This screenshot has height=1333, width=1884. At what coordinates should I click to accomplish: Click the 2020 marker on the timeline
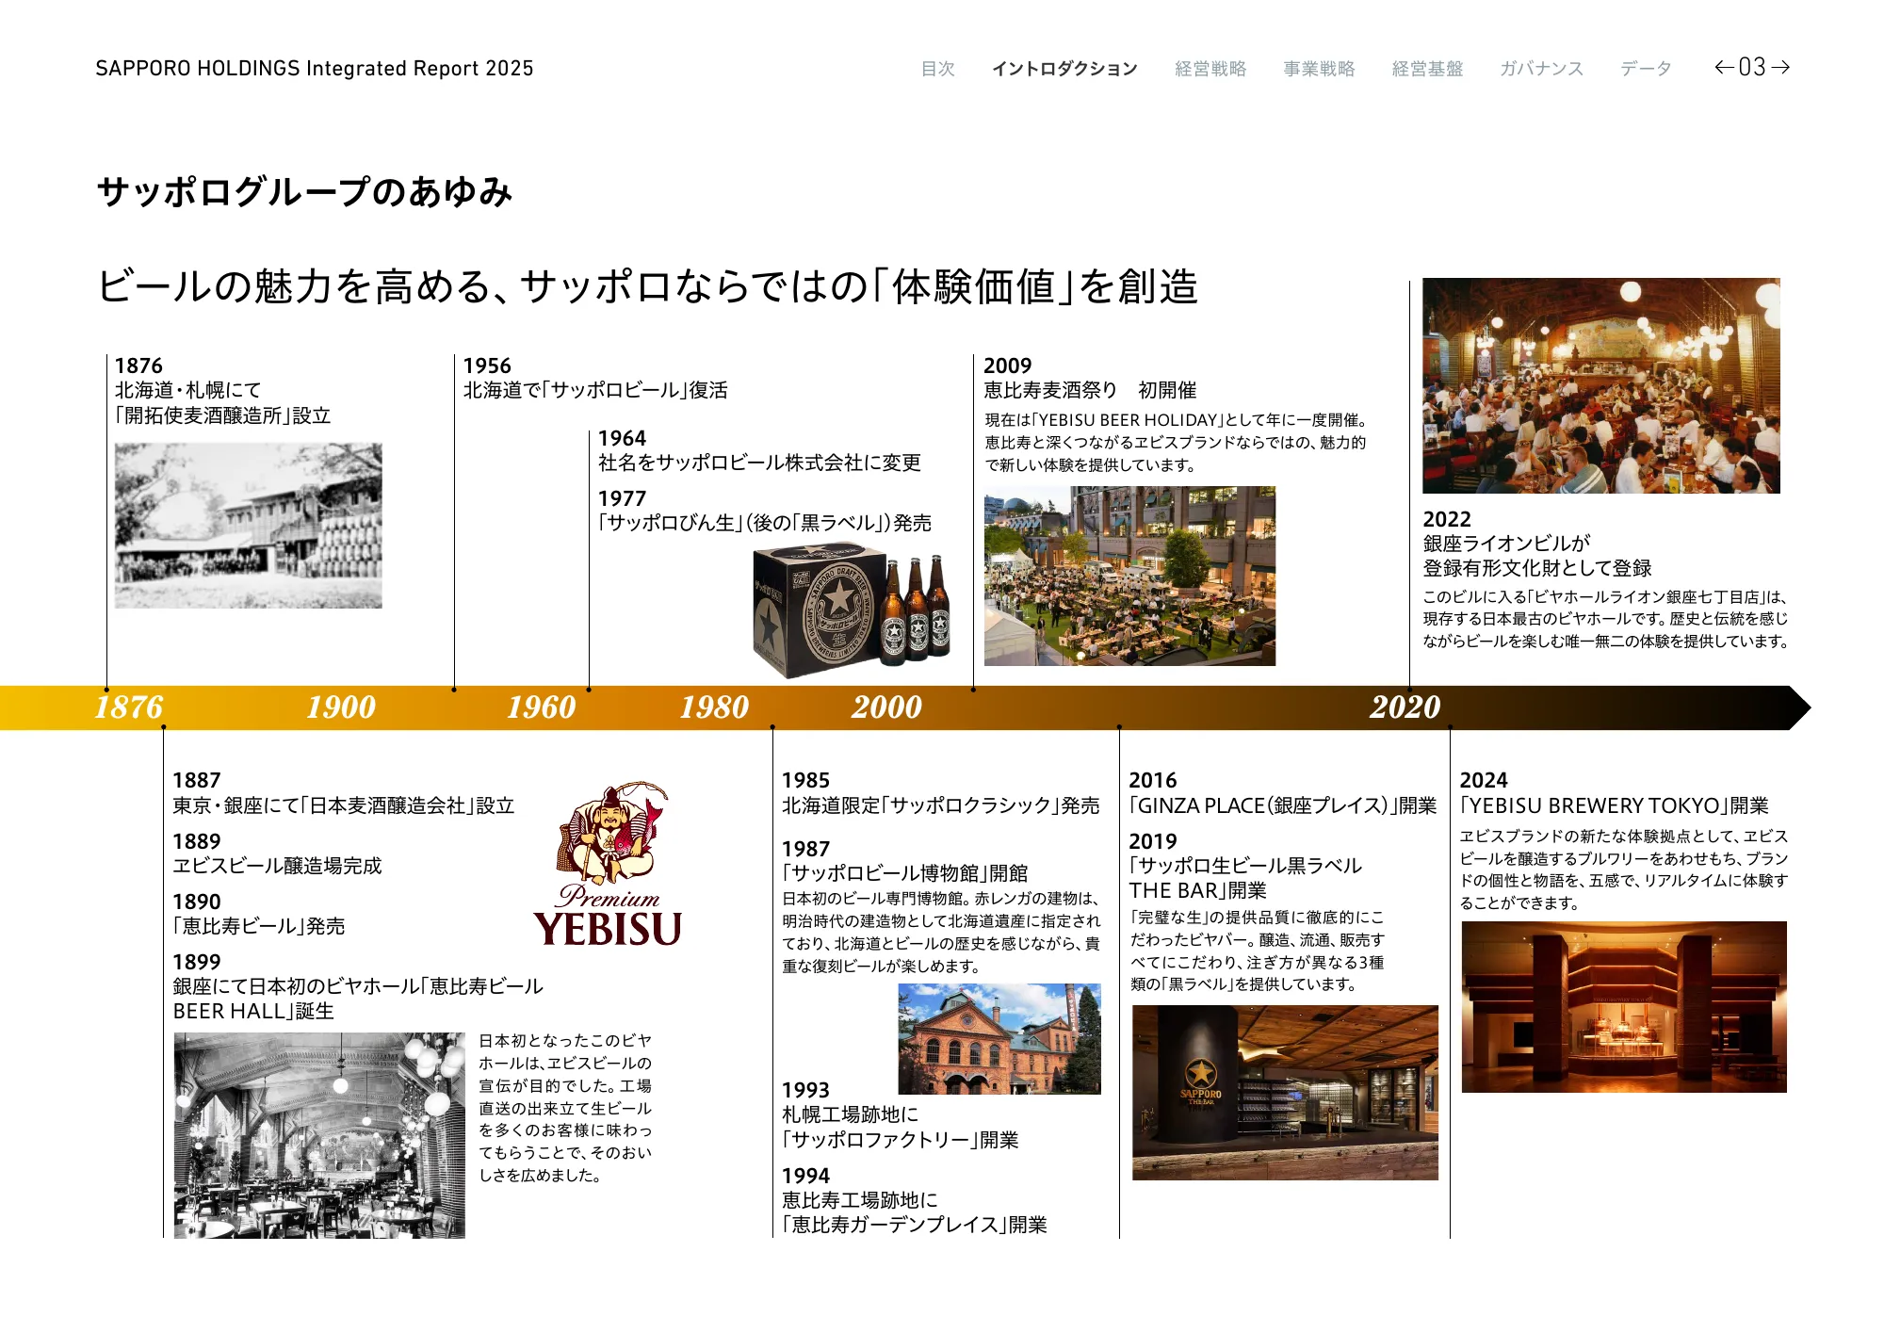click(1405, 707)
